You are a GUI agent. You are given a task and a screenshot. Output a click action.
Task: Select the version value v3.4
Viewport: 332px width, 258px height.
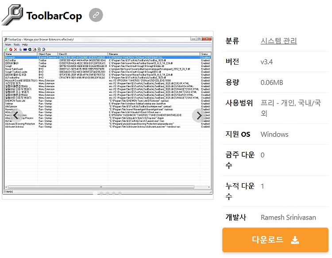(x=266, y=62)
